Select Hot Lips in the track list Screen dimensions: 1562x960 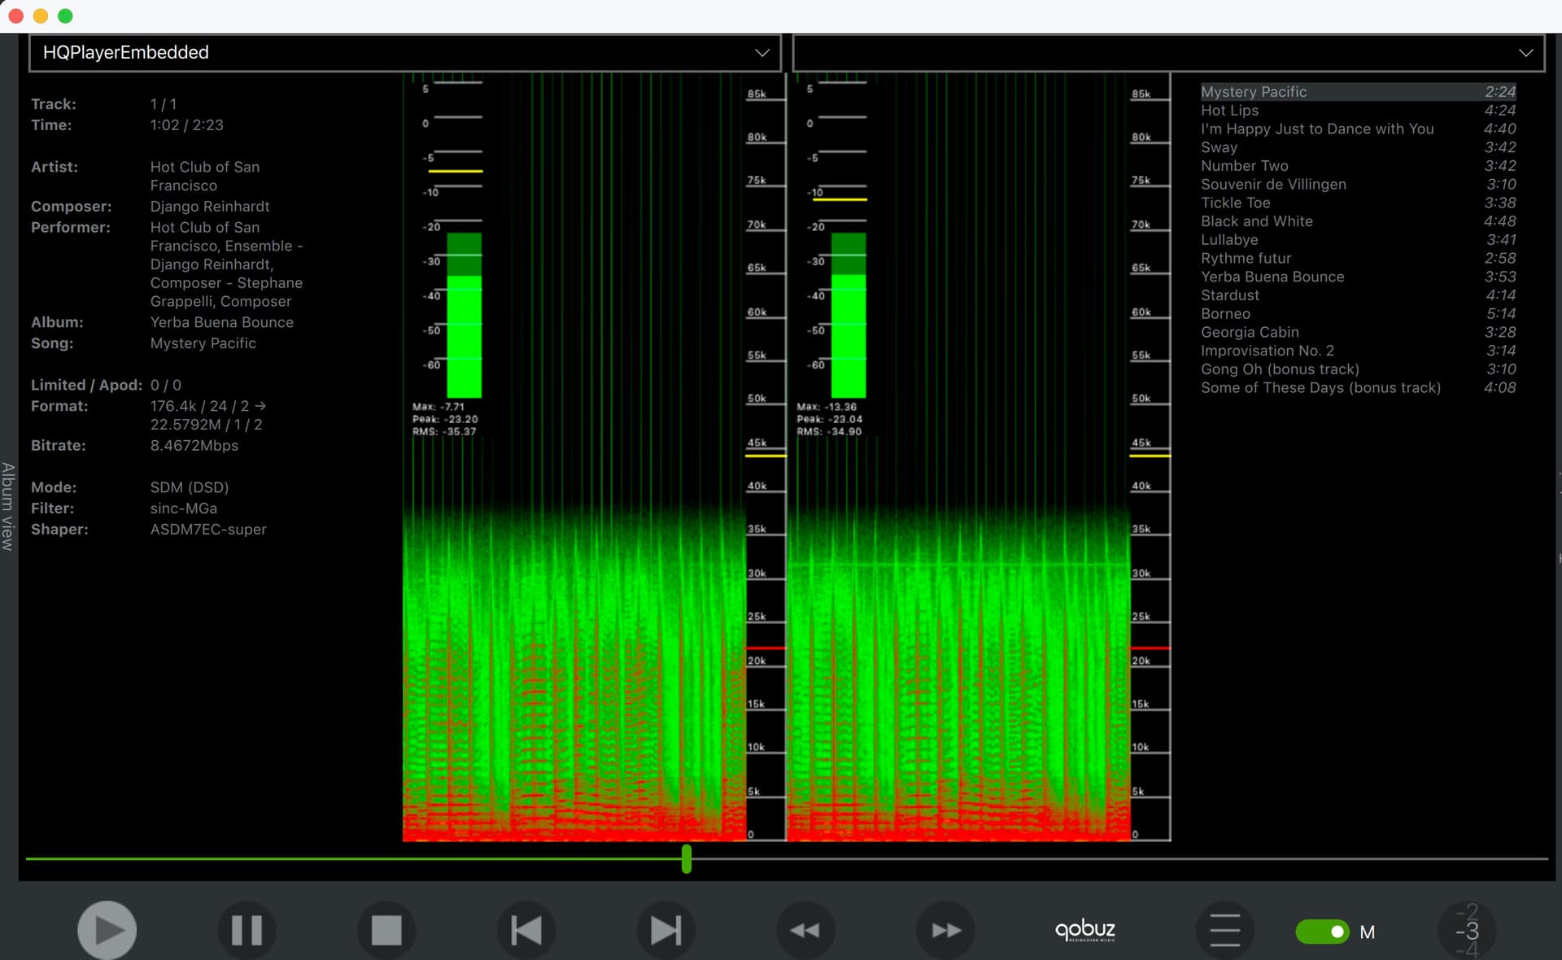(1229, 111)
